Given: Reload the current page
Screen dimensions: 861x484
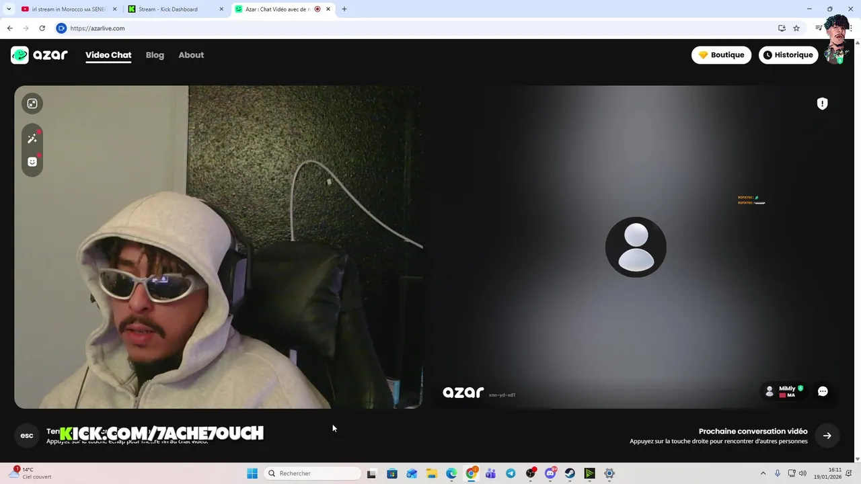Looking at the screenshot, I should [x=42, y=28].
